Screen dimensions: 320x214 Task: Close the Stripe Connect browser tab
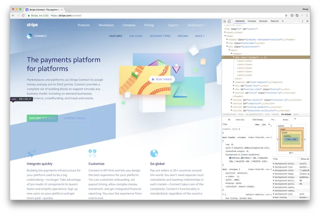click(x=62, y=10)
